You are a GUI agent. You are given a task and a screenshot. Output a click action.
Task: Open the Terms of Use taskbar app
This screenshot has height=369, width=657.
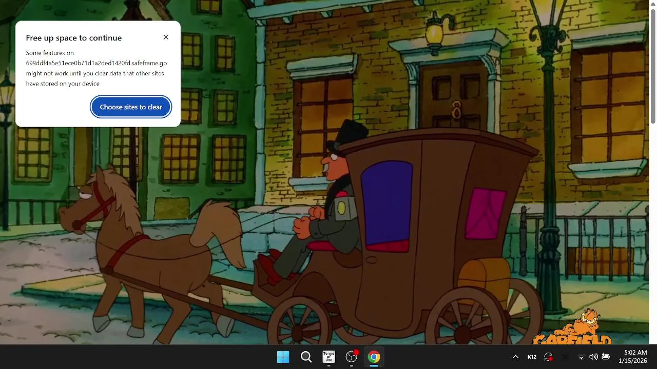328,357
